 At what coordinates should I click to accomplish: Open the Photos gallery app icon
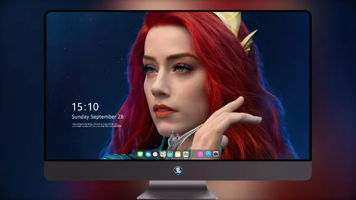[186, 155]
